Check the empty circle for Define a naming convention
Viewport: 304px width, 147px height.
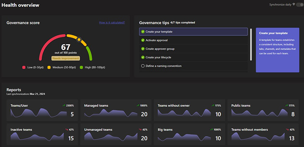pyautogui.click(x=143, y=66)
